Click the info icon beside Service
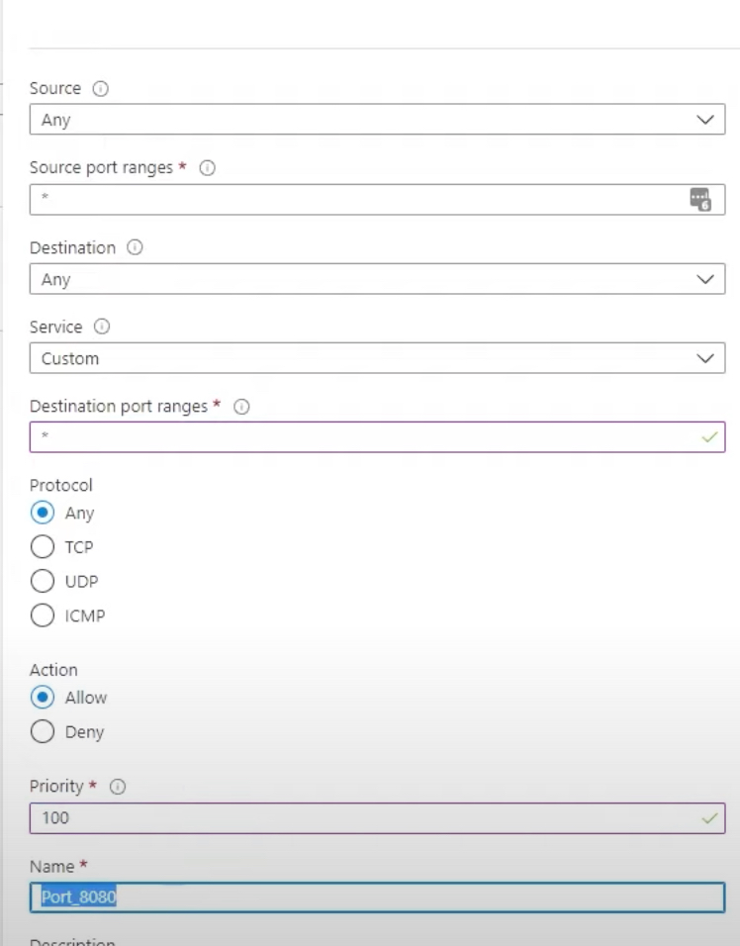This screenshot has width=740, height=946. point(101,327)
